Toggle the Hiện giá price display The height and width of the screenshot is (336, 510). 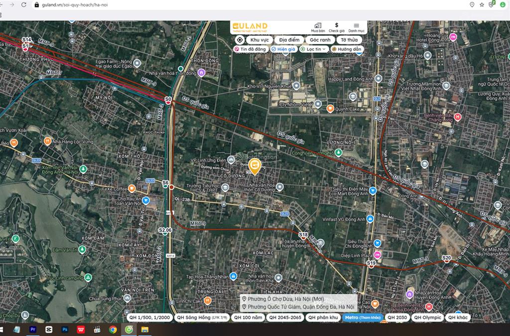tap(283, 49)
